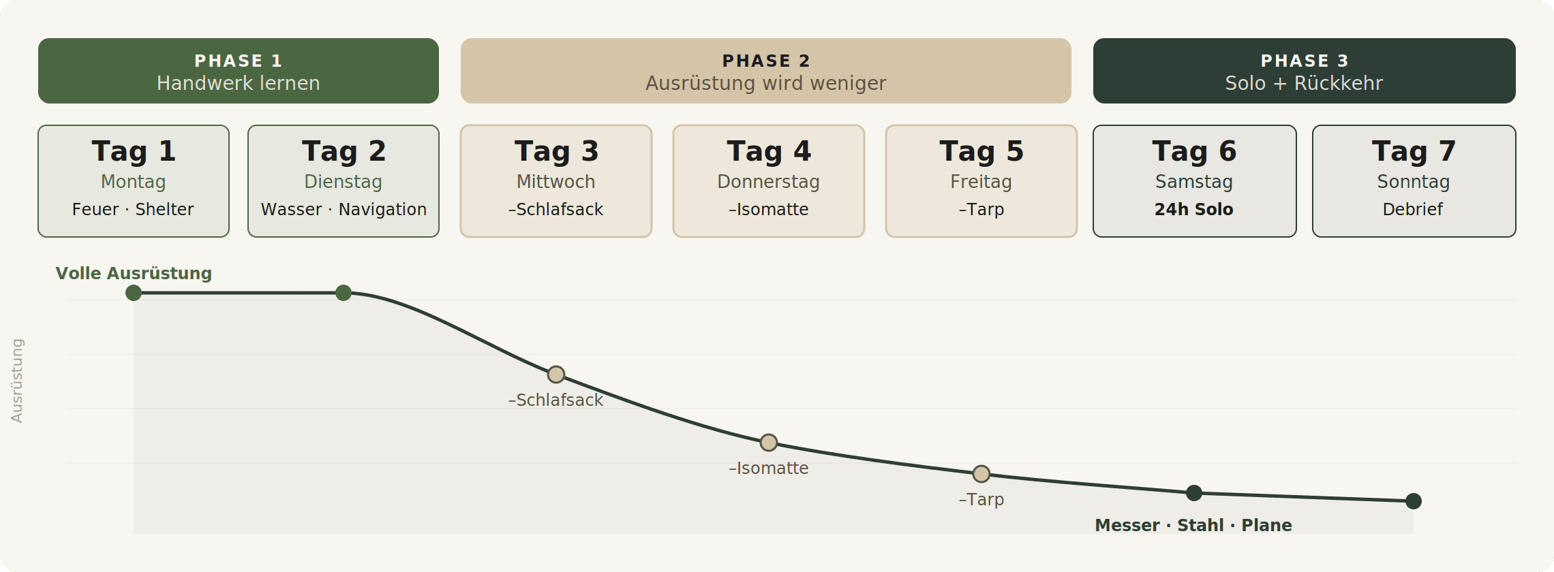Click the Volle Ausrüstung chart label
The width and height of the screenshot is (1554, 572).
[134, 273]
